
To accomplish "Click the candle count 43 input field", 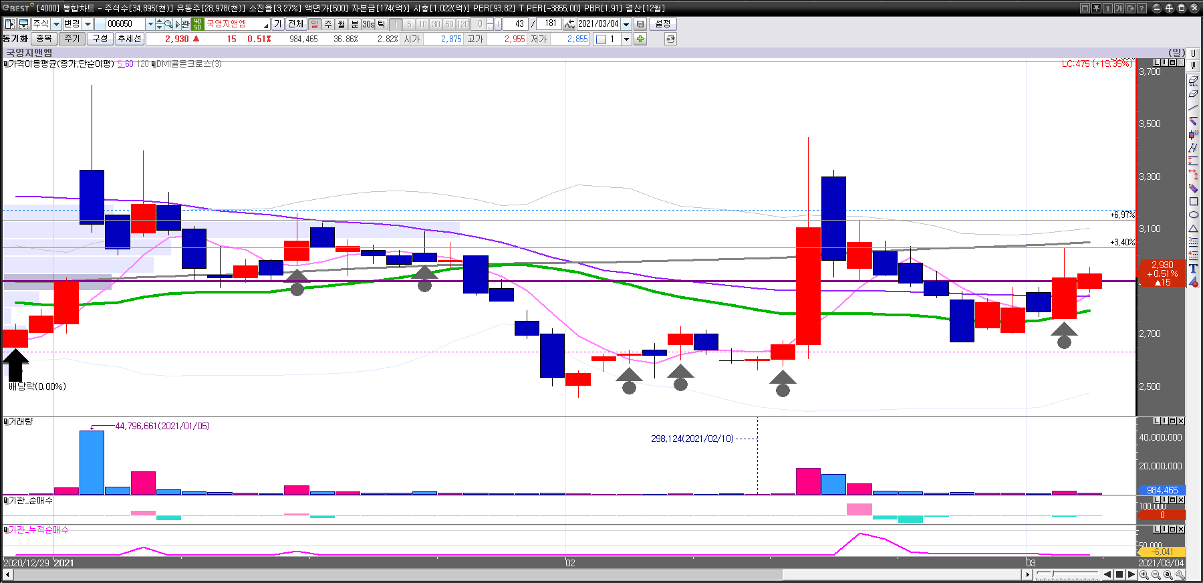I will click(x=515, y=23).
